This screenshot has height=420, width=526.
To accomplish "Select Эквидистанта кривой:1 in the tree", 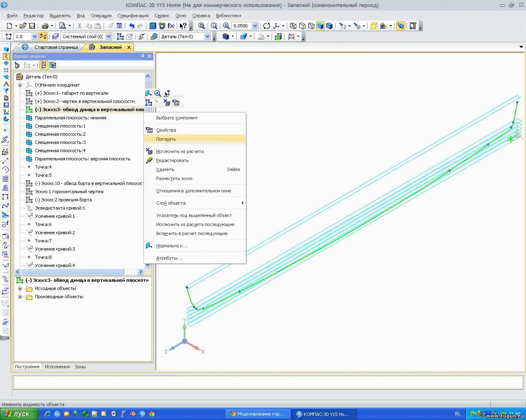I will click(x=60, y=208).
